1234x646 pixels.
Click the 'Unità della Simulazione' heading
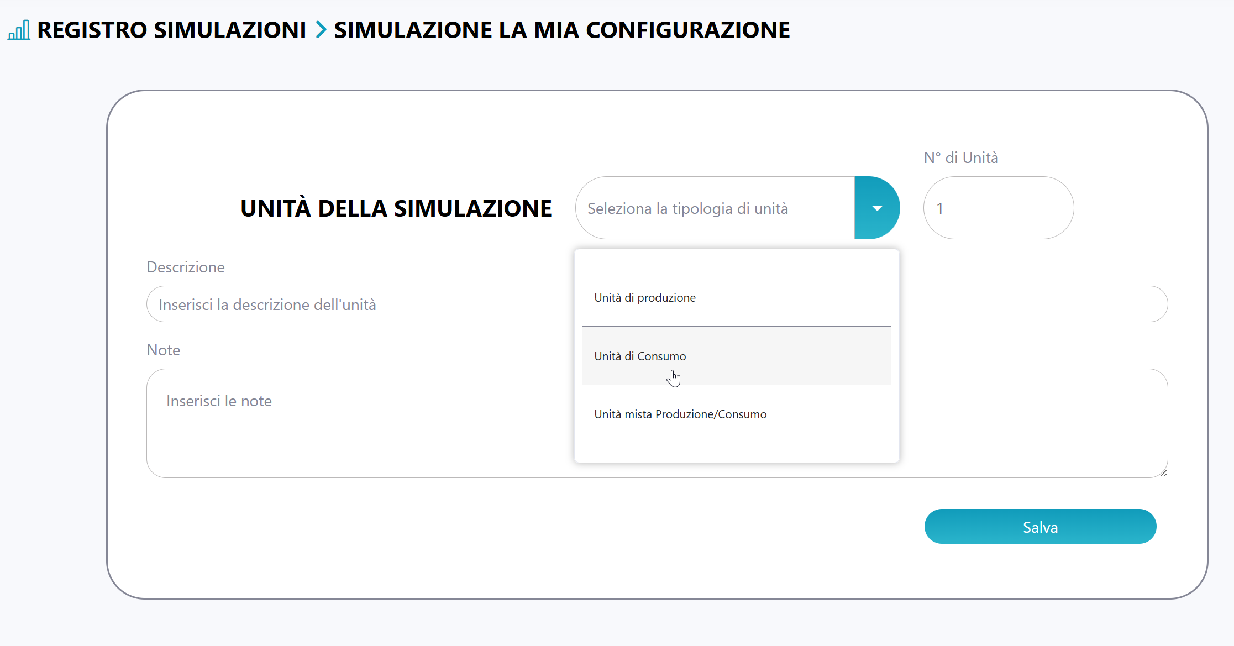click(396, 208)
